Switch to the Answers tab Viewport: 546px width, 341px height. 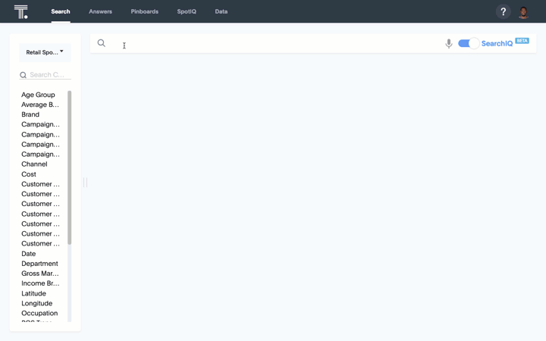tap(100, 11)
